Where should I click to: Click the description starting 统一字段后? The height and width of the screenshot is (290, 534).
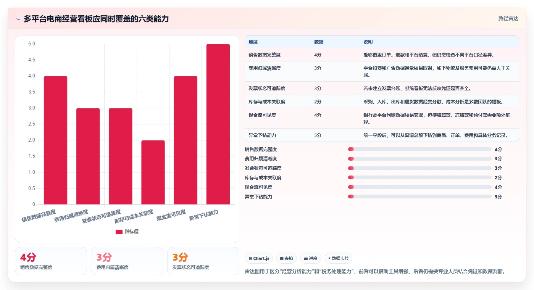point(436,135)
